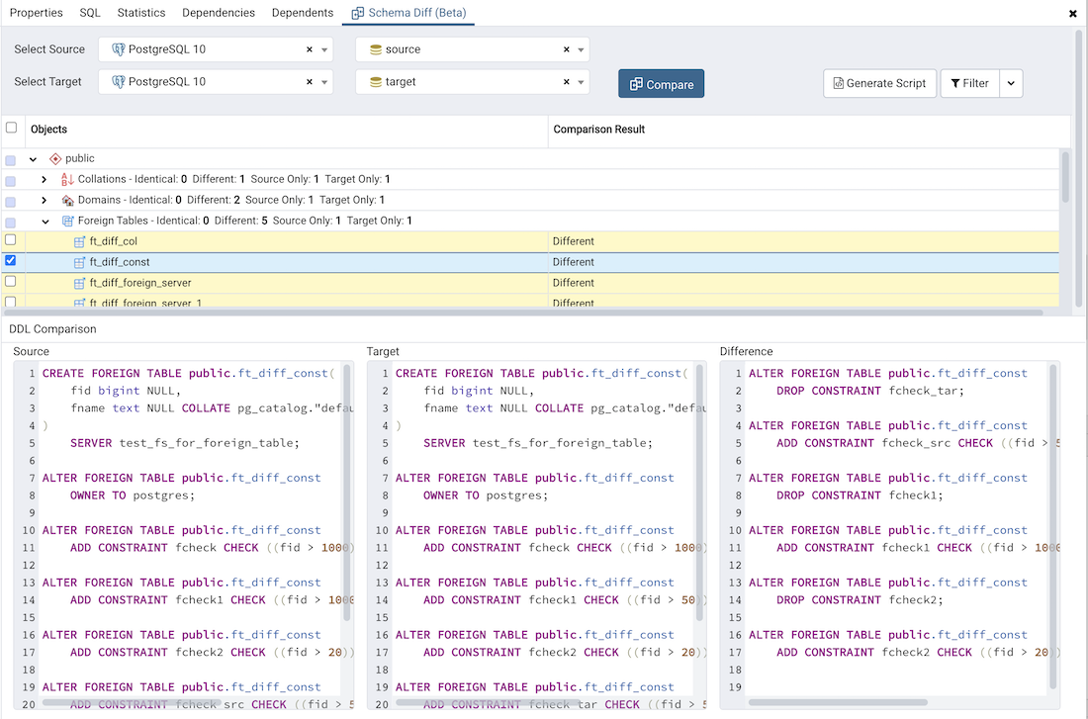Select the Schema Diff (Beta) tab
1088x719 pixels.
click(408, 13)
